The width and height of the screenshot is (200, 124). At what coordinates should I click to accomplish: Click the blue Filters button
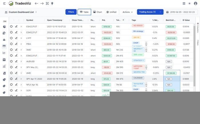click(71, 12)
